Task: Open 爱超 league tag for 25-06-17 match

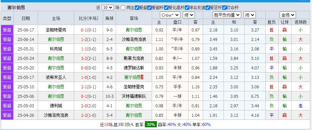Action: [7, 30]
